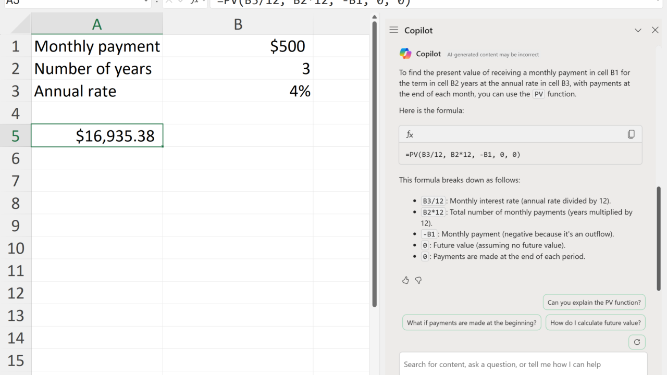Click the "-B1" code chip

tap(429, 234)
